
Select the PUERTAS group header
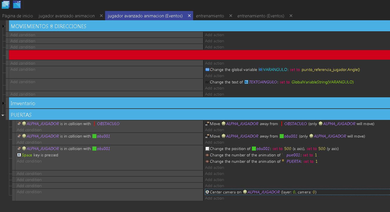[x=199, y=115]
